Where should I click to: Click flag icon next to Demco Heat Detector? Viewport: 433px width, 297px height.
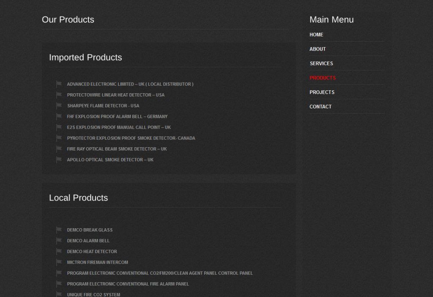pos(59,251)
